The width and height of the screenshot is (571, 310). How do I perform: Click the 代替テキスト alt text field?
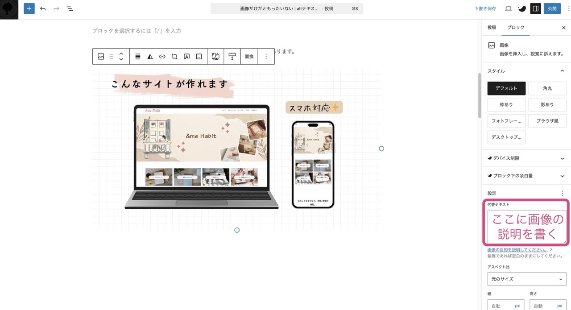526,227
